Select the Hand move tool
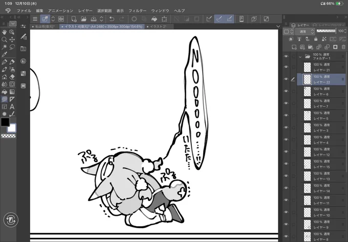Screen dimensions: 348x242 tap(4, 32)
